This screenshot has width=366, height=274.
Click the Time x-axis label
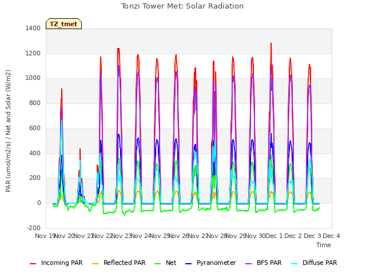[324, 245]
